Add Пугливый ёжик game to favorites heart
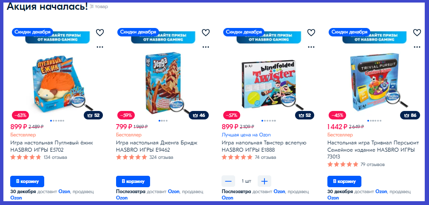This screenshot has width=429, height=205. (100, 33)
